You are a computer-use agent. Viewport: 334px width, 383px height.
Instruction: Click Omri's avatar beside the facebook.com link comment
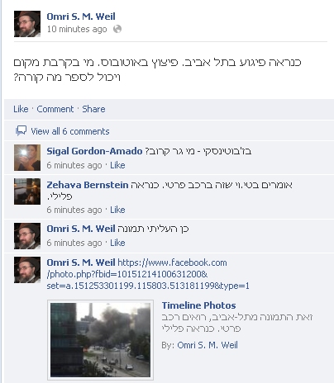click(x=27, y=270)
